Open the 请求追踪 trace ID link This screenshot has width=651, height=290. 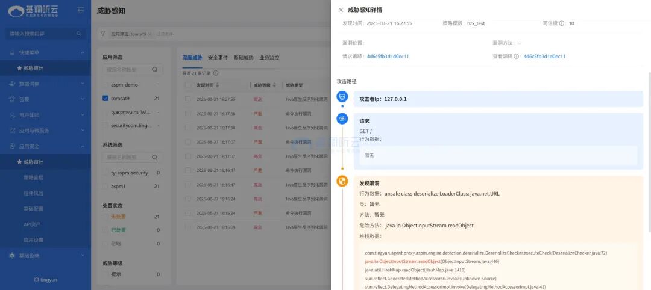[x=388, y=57]
